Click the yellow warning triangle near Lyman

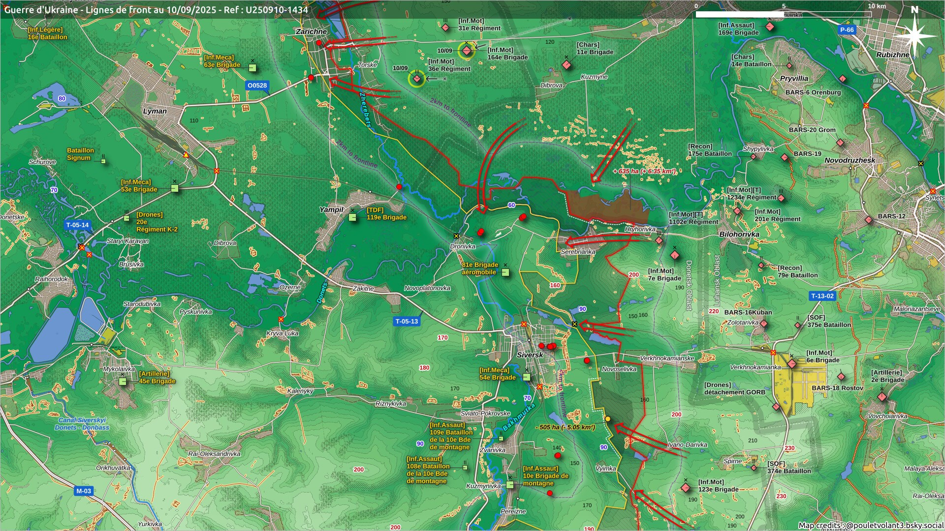click(186, 155)
